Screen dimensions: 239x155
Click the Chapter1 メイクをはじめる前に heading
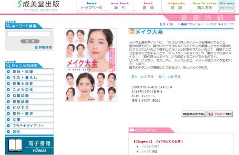pos(158,141)
